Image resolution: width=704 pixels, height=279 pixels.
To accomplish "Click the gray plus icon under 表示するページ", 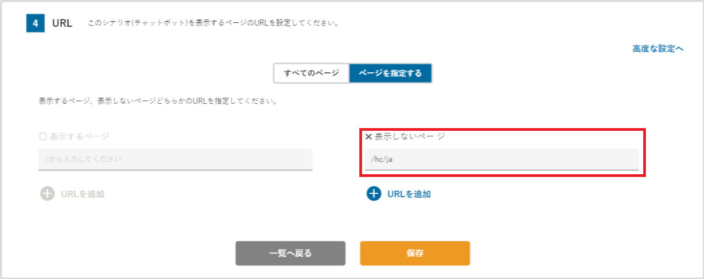I will click(x=48, y=194).
